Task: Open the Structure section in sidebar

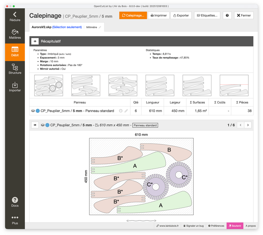Action: pos(15,70)
